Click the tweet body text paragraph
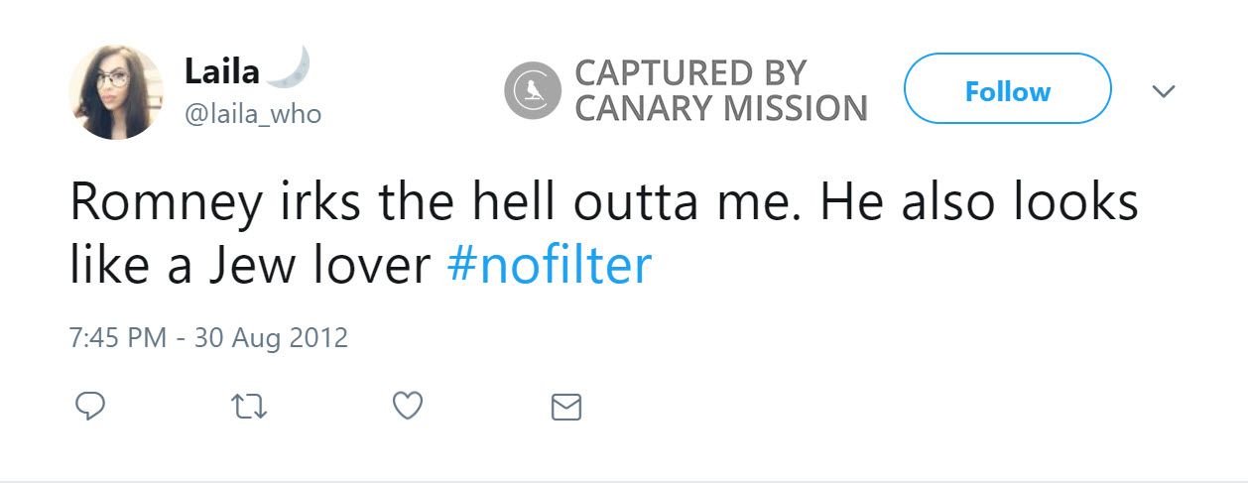 point(603,234)
